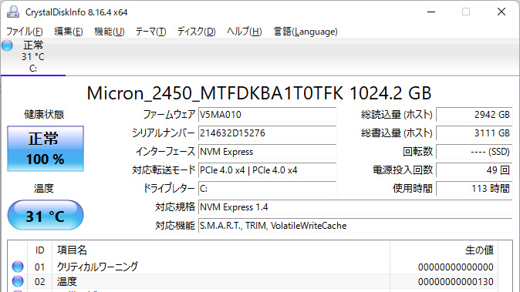Click the 31 °C temperature button
Screen dimensions: 520x292
(46, 215)
